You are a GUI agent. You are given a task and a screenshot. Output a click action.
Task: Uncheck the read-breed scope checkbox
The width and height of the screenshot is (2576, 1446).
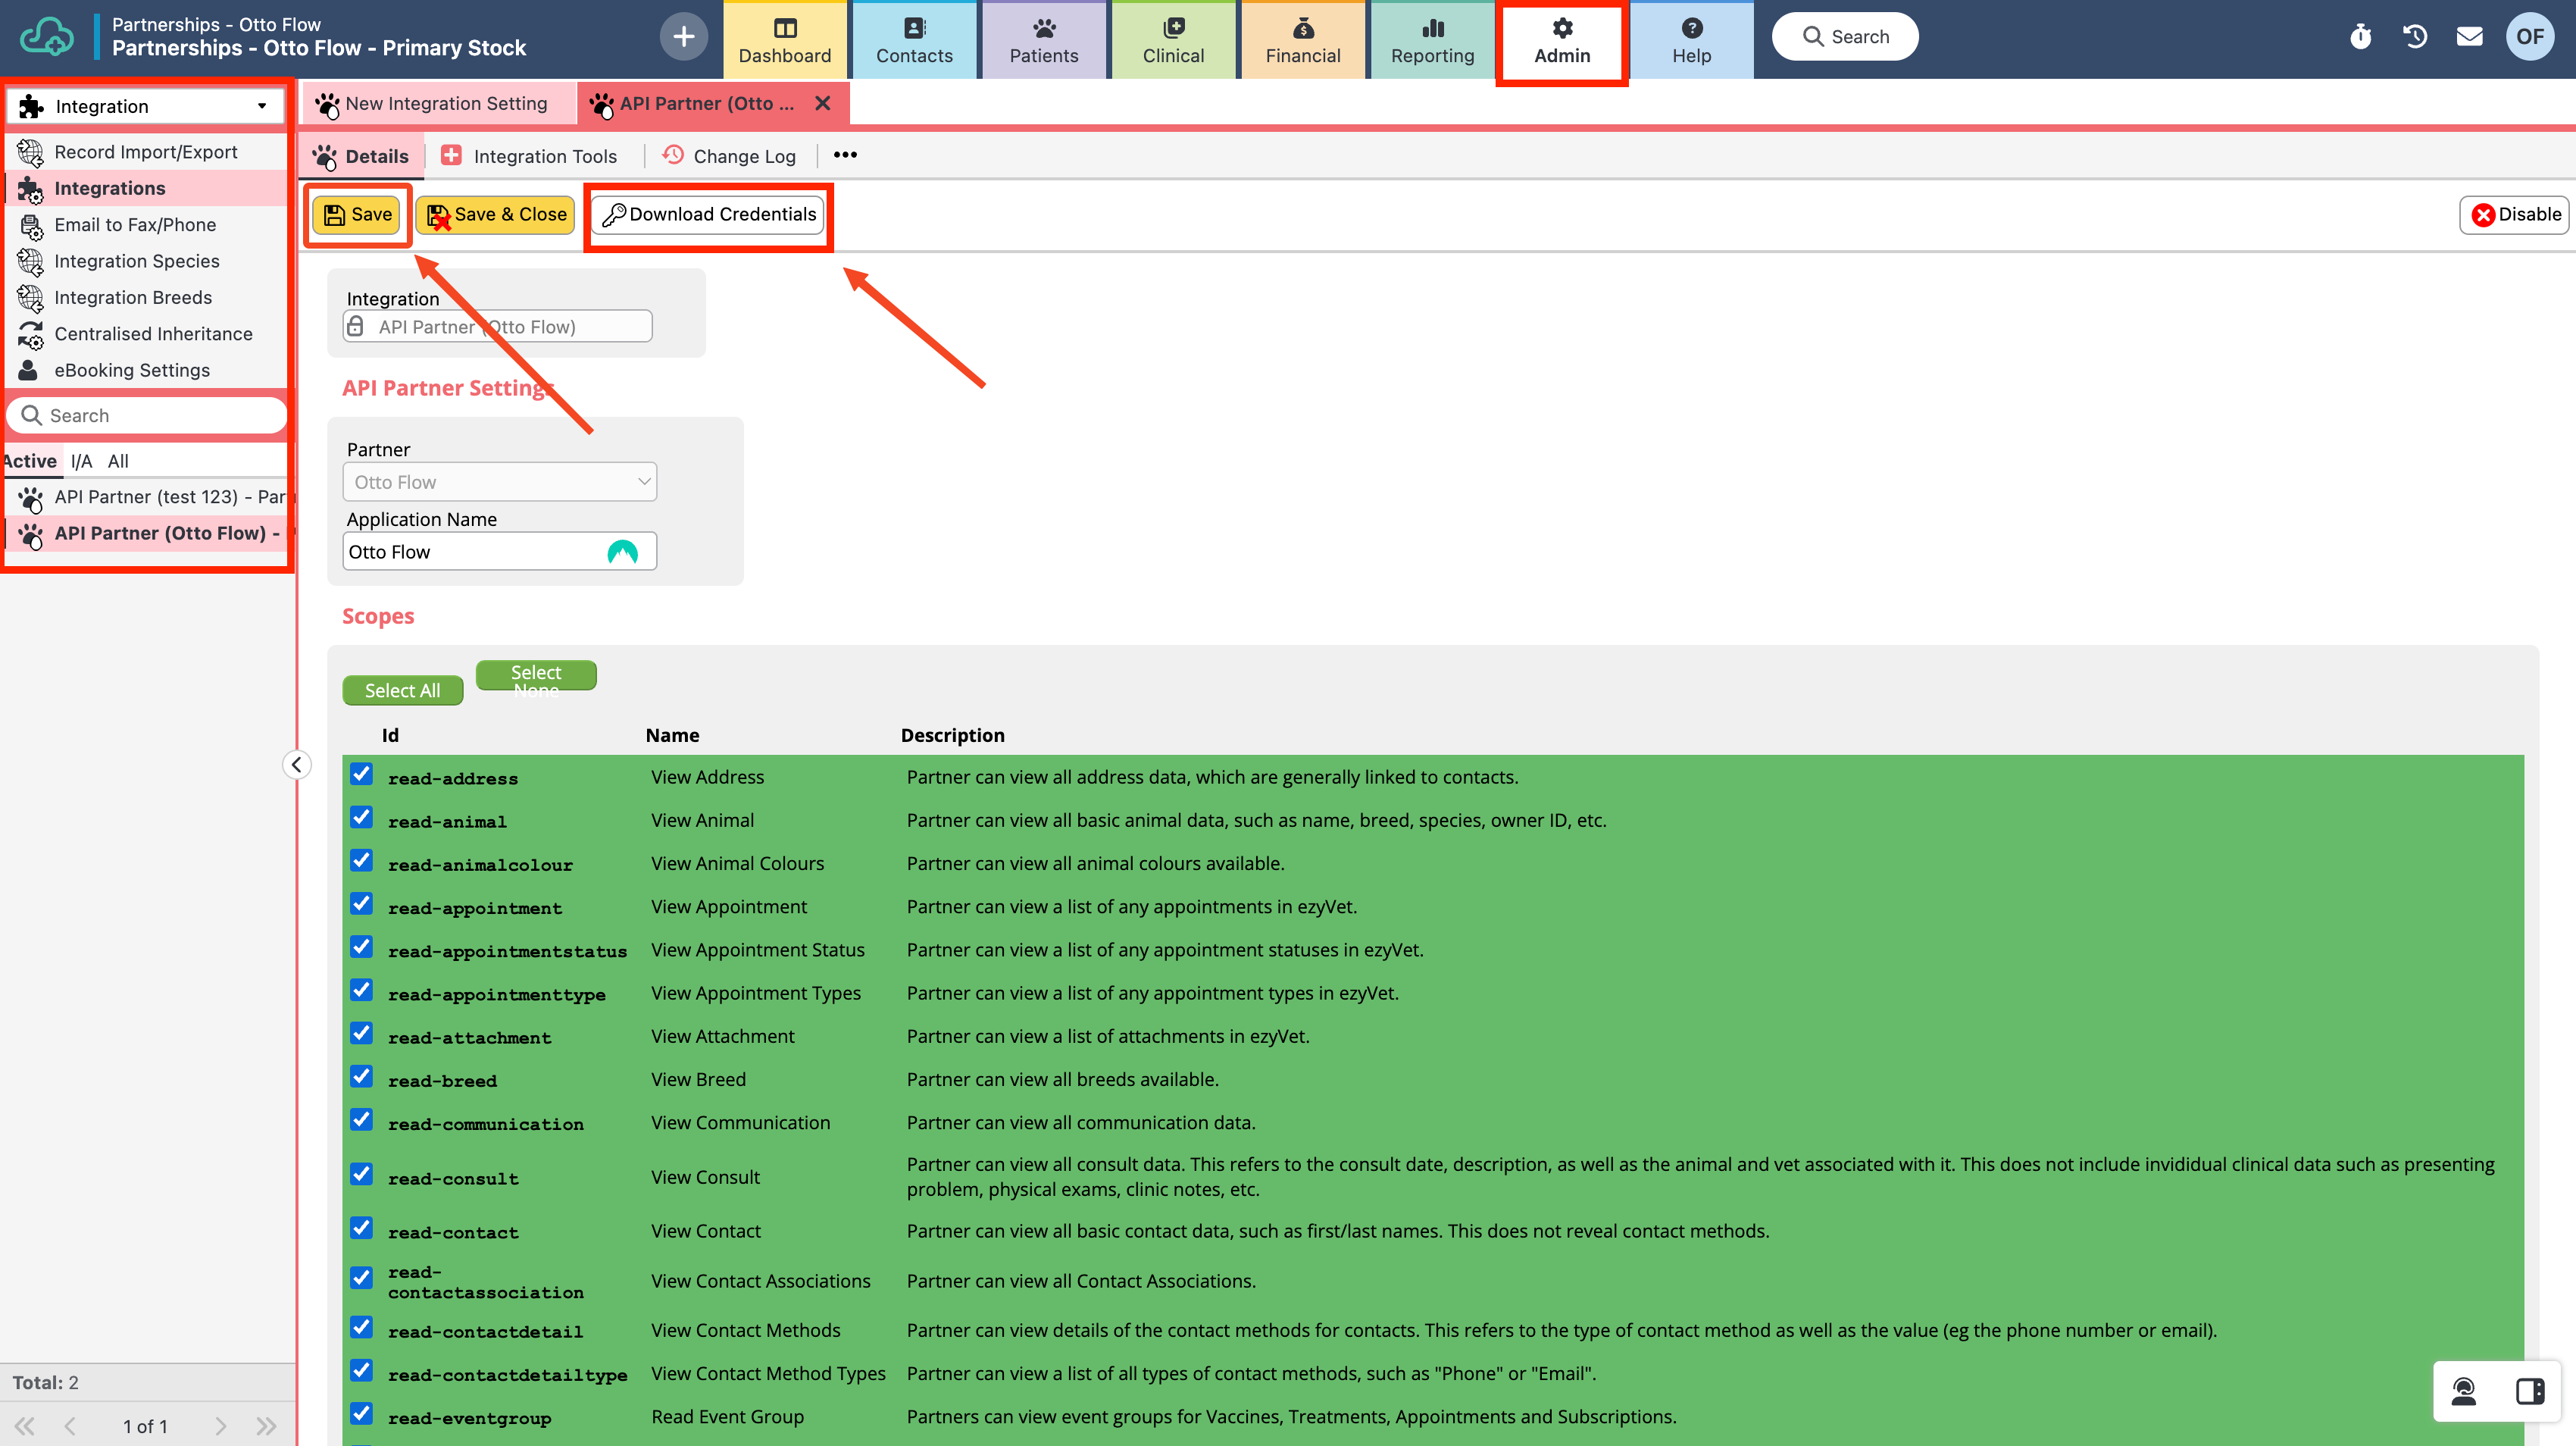tap(361, 1077)
